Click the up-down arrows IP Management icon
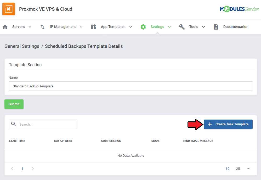Viewport: 261px width, 180px height. 42,27
